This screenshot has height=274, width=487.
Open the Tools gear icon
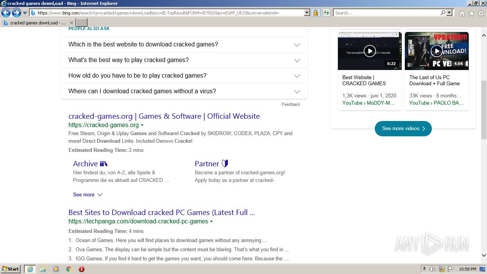(x=481, y=13)
